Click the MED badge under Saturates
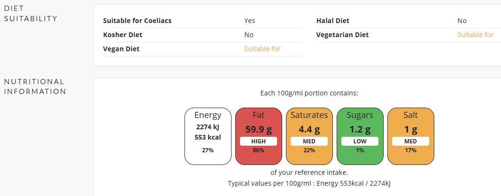 point(309,141)
